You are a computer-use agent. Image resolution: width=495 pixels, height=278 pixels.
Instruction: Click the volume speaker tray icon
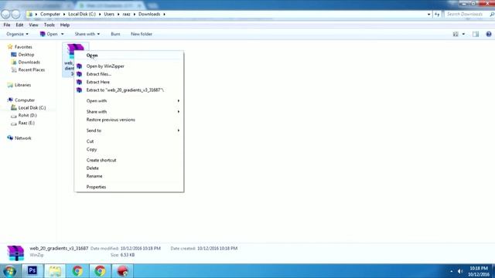click(x=460, y=271)
